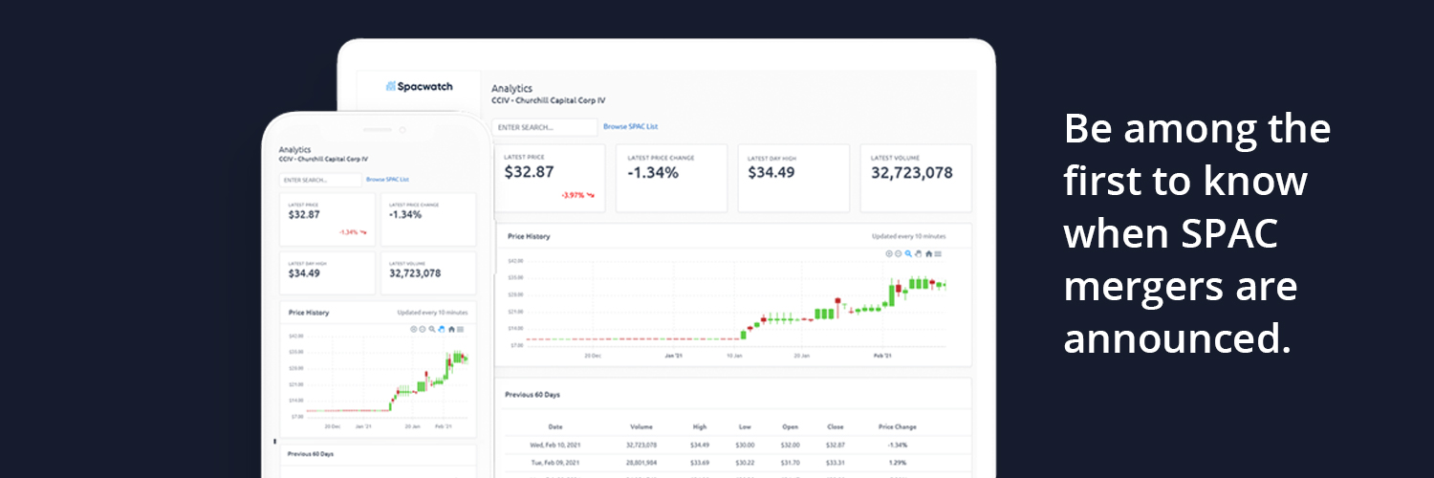The height and width of the screenshot is (478, 1434).
Task: Click the CCIV - Churchill Capital Corp IV tablet subtitle
Action: pyautogui.click(x=549, y=100)
